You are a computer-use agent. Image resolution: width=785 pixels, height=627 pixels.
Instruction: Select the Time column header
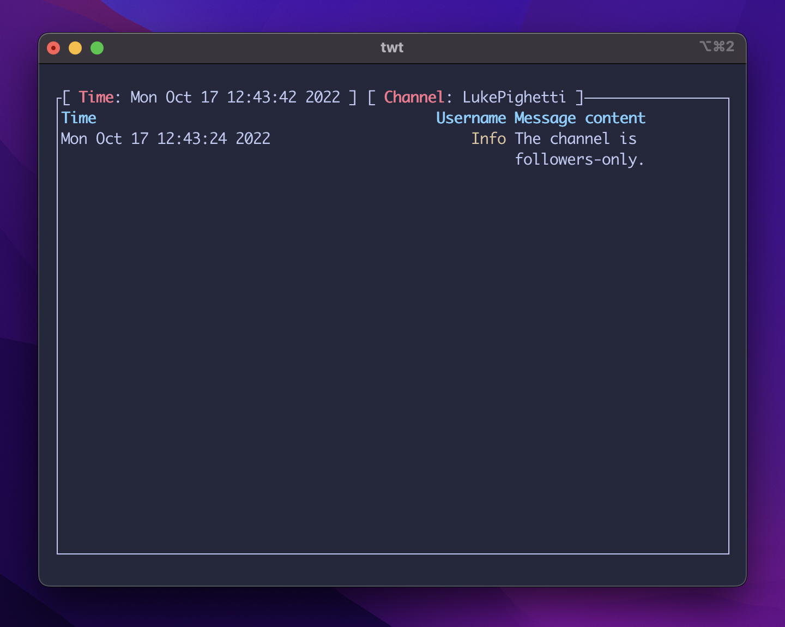79,117
